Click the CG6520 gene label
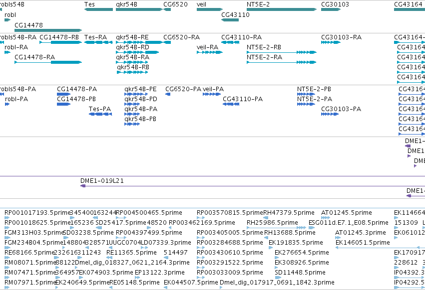The height and width of the screenshot is (290, 425). pos(175,4)
